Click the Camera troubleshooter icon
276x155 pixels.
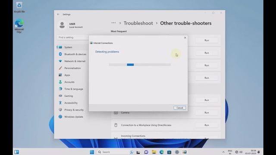point(116,113)
